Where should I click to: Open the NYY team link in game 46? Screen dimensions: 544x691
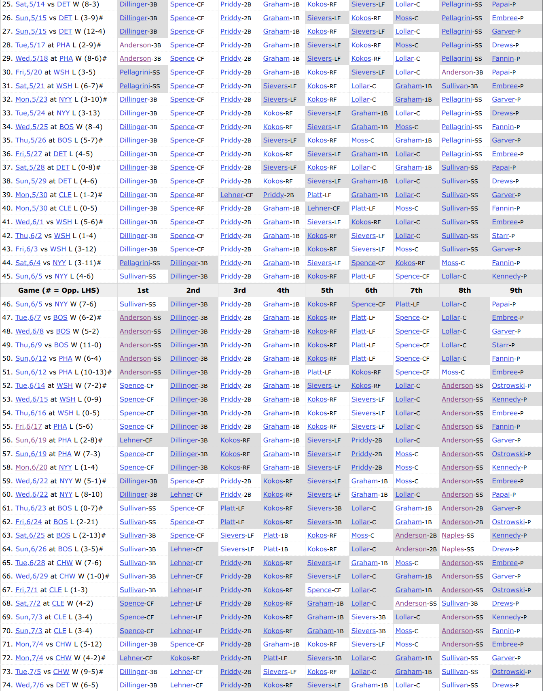tap(61, 304)
